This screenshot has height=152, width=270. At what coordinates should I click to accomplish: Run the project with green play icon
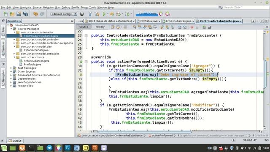tap(104, 14)
